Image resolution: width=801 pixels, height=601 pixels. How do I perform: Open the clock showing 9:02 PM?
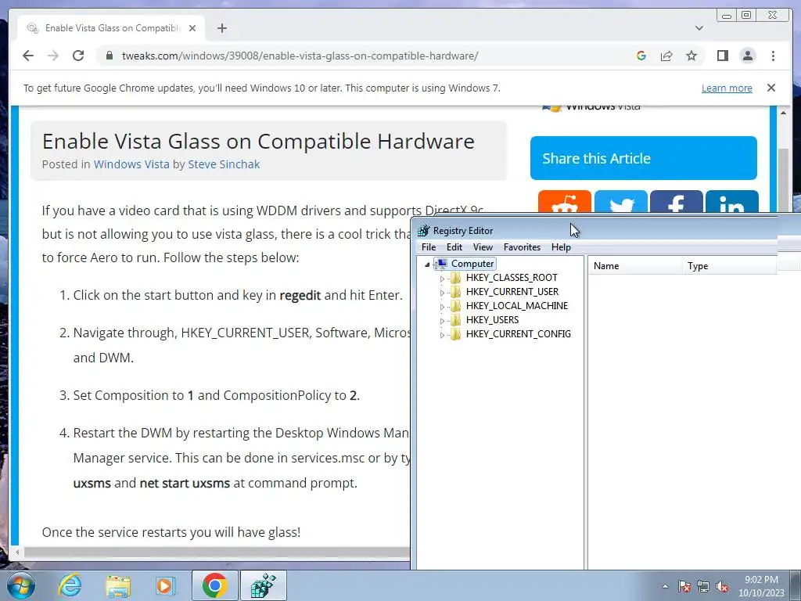coord(761,586)
